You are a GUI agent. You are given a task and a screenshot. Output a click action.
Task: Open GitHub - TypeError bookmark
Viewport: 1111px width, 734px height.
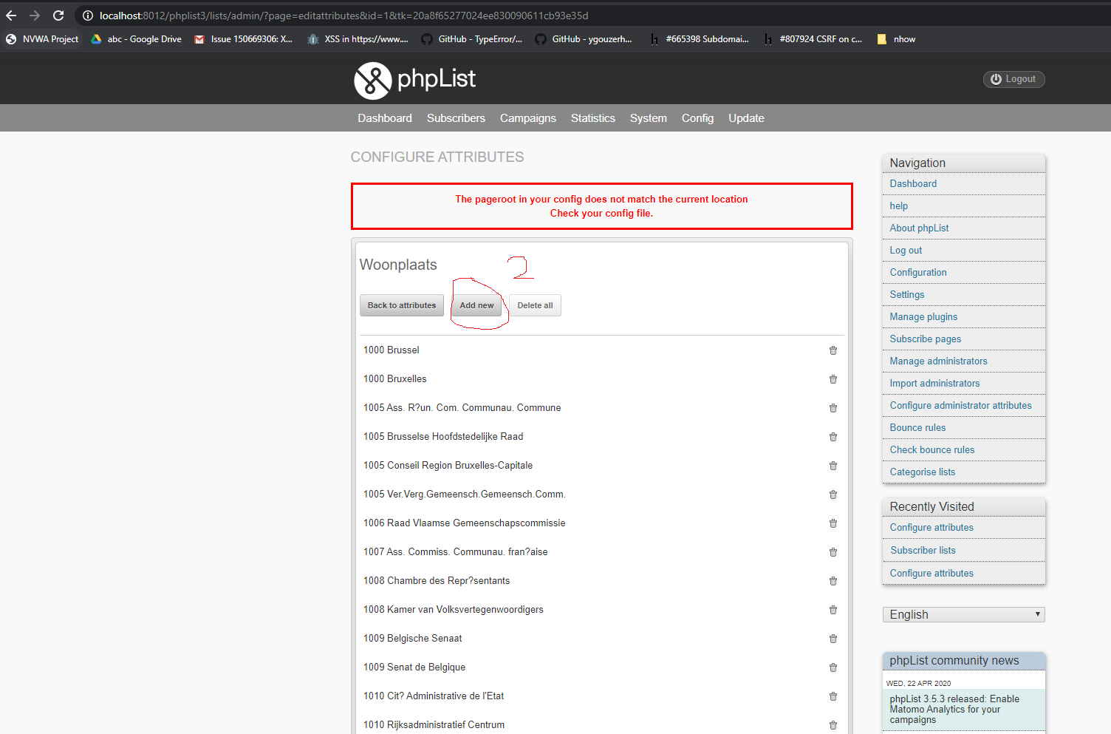point(471,39)
